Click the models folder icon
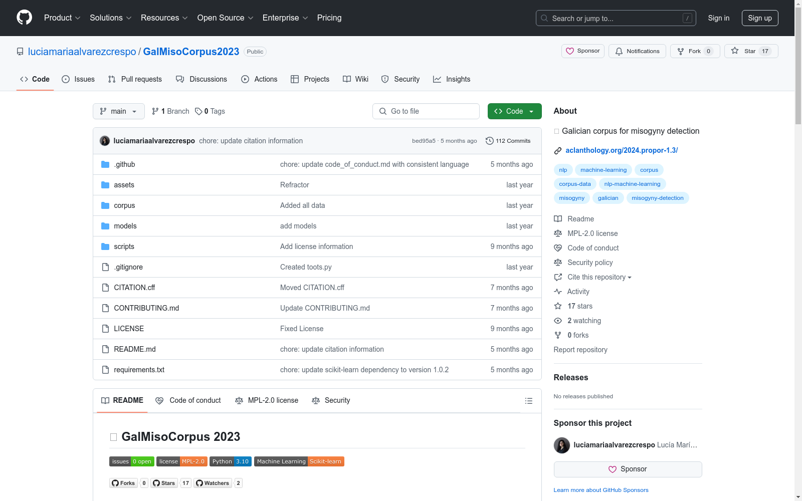This screenshot has height=501, width=802. click(x=105, y=226)
